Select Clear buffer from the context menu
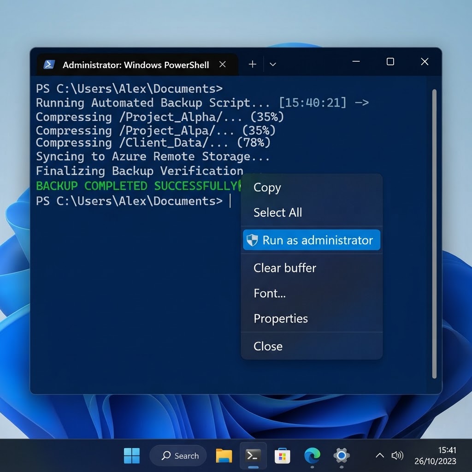This screenshot has width=472, height=472. pyautogui.click(x=312, y=268)
